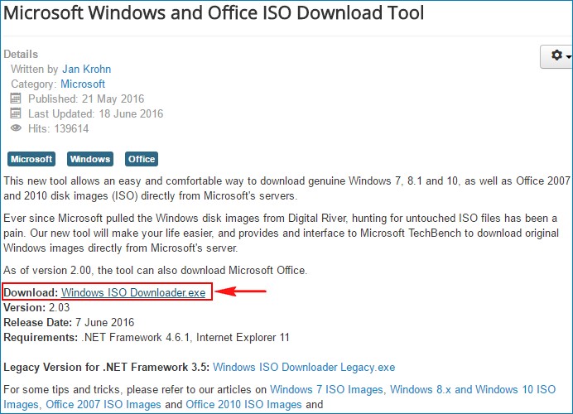This screenshot has width=573, height=414.
Task: Download Windows ISO Downloader.exe
Action: 133,292
